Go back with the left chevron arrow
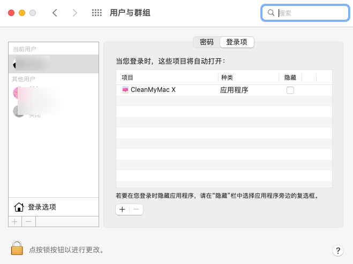 (55, 13)
